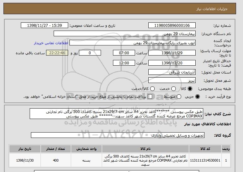Toggle the اسناد خزانه اسلامی payment checkbox
This screenshot has height=172, width=243.
[150, 97]
